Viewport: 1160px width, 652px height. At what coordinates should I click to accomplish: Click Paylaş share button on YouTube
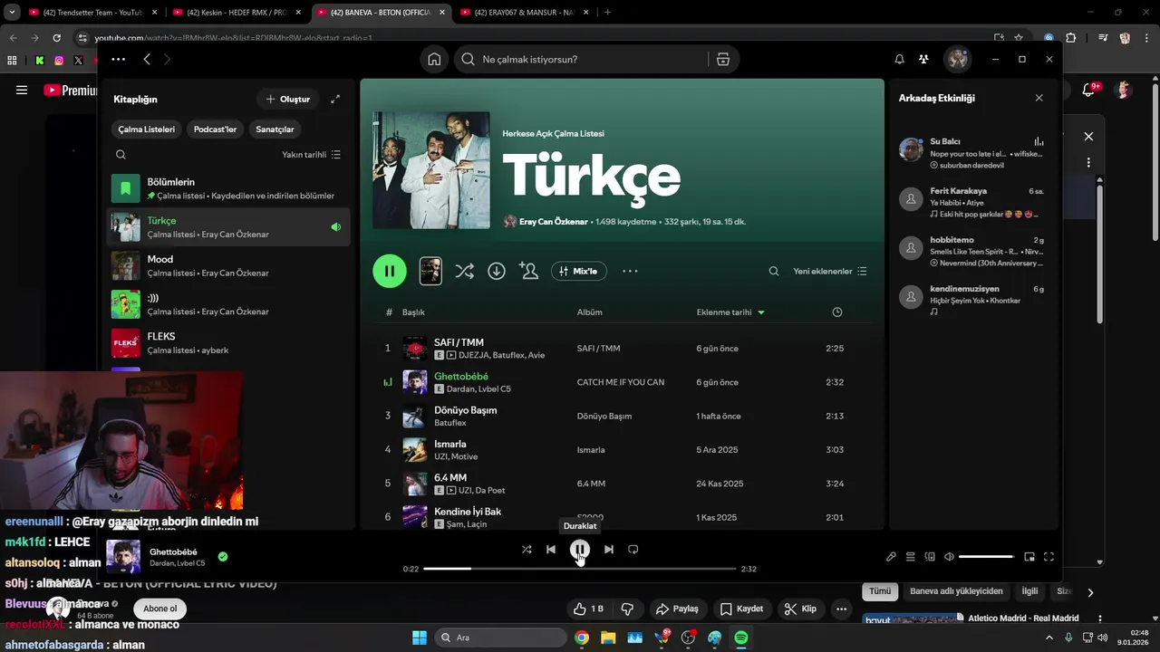click(x=677, y=609)
